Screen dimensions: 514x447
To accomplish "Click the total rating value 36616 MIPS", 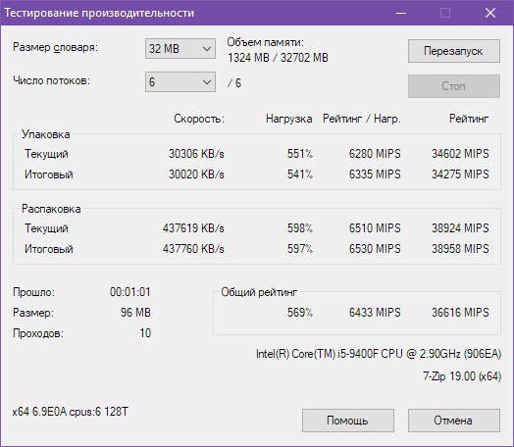I will pyautogui.click(x=460, y=313).
